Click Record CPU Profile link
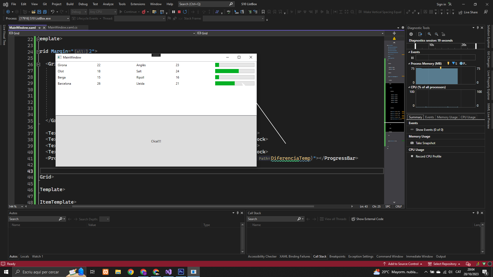 pos(428,156)
